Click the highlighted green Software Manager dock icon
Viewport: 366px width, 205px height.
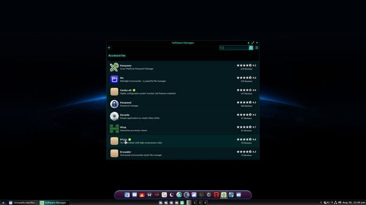224,195
